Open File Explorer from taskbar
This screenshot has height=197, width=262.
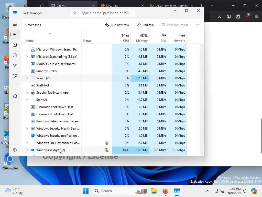pyautogui.click(x=154, y=191)
